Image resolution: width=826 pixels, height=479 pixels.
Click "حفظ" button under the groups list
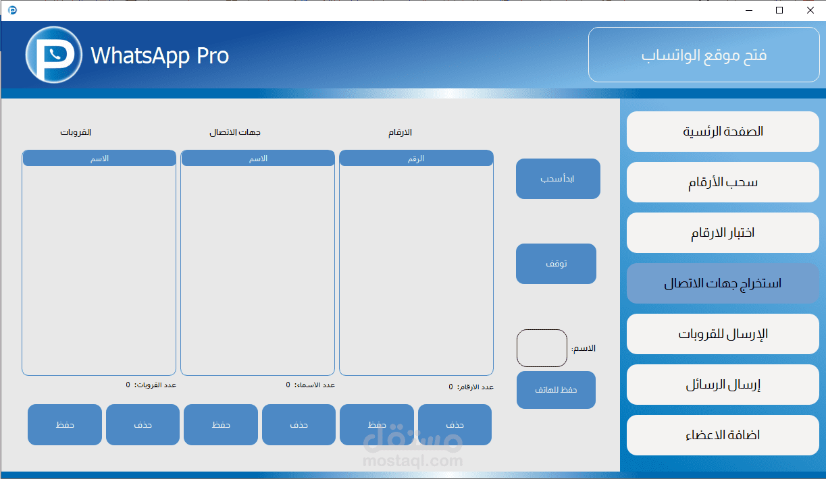tap(65, 425)
